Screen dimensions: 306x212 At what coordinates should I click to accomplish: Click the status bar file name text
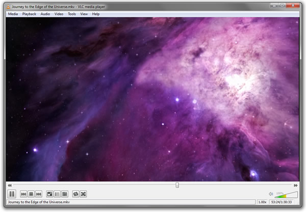tap(39, 202)
